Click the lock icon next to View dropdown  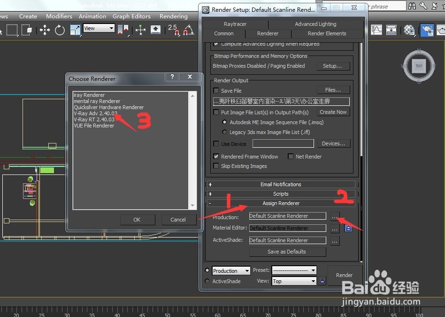tap(322, 281)
